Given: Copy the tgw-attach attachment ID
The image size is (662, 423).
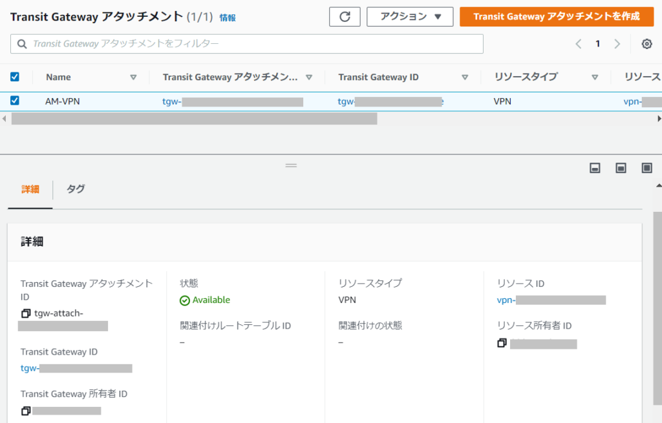Looking at the screenshot, I should (x=26, y=313).
